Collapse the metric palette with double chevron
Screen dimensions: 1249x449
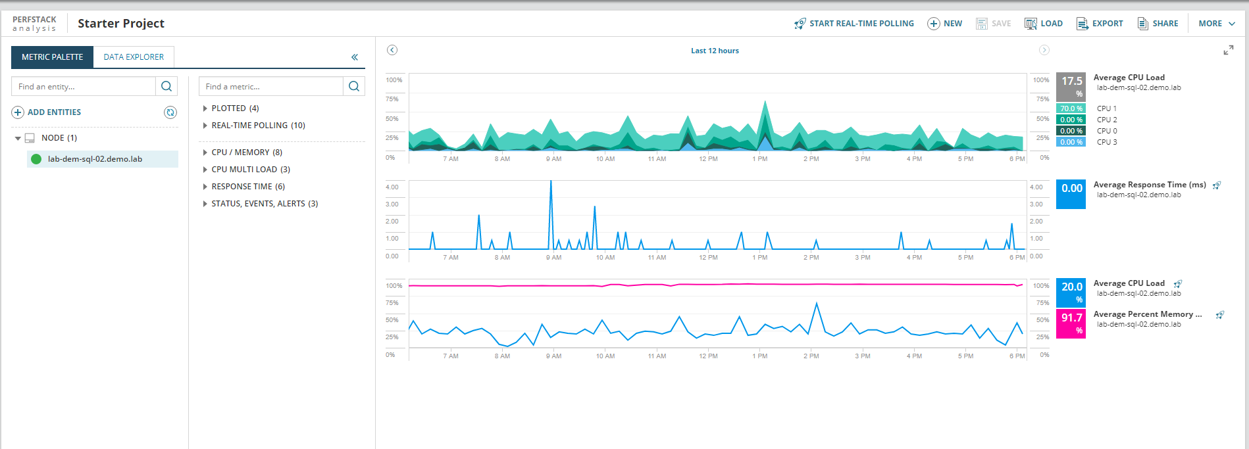click(x=355, y=57)
